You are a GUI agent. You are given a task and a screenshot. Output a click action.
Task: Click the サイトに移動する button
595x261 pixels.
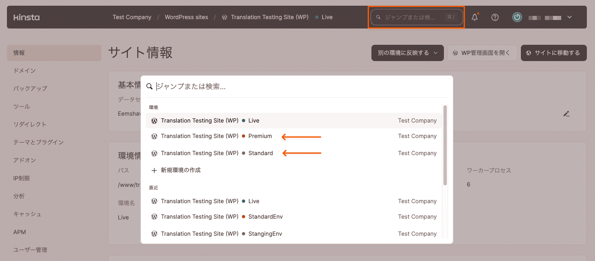click(x=553, y=53)
